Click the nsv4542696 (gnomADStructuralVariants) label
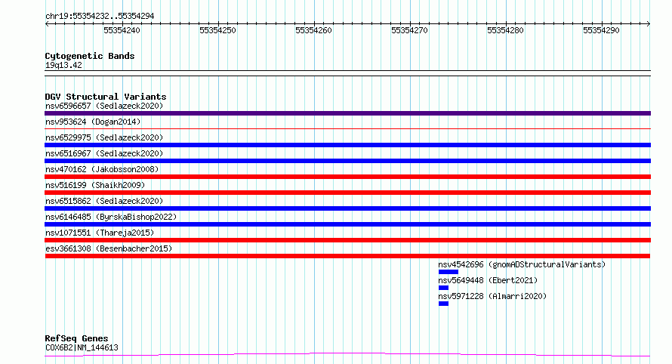 click(x=522, y=264)
